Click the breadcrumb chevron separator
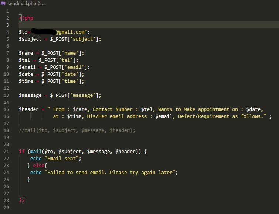This screenshot has height=214, width=279. [39, 4]
